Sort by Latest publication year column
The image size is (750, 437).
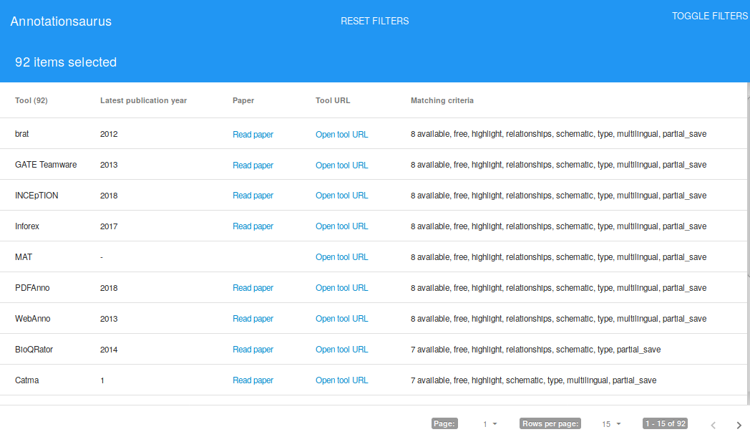click(144, 100)
